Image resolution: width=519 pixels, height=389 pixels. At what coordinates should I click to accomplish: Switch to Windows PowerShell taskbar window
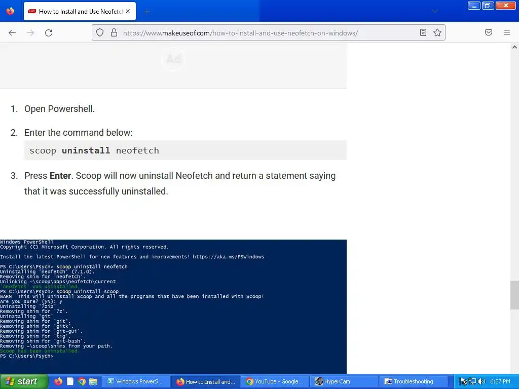coord(136,381)
